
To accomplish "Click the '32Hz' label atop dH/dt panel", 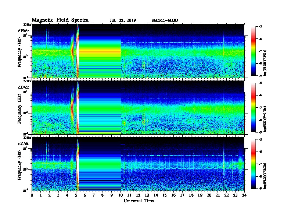I will coord(27,25).
